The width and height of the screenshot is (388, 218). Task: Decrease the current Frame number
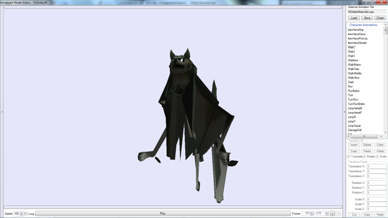pyautogui.click(x=312, y=215)
